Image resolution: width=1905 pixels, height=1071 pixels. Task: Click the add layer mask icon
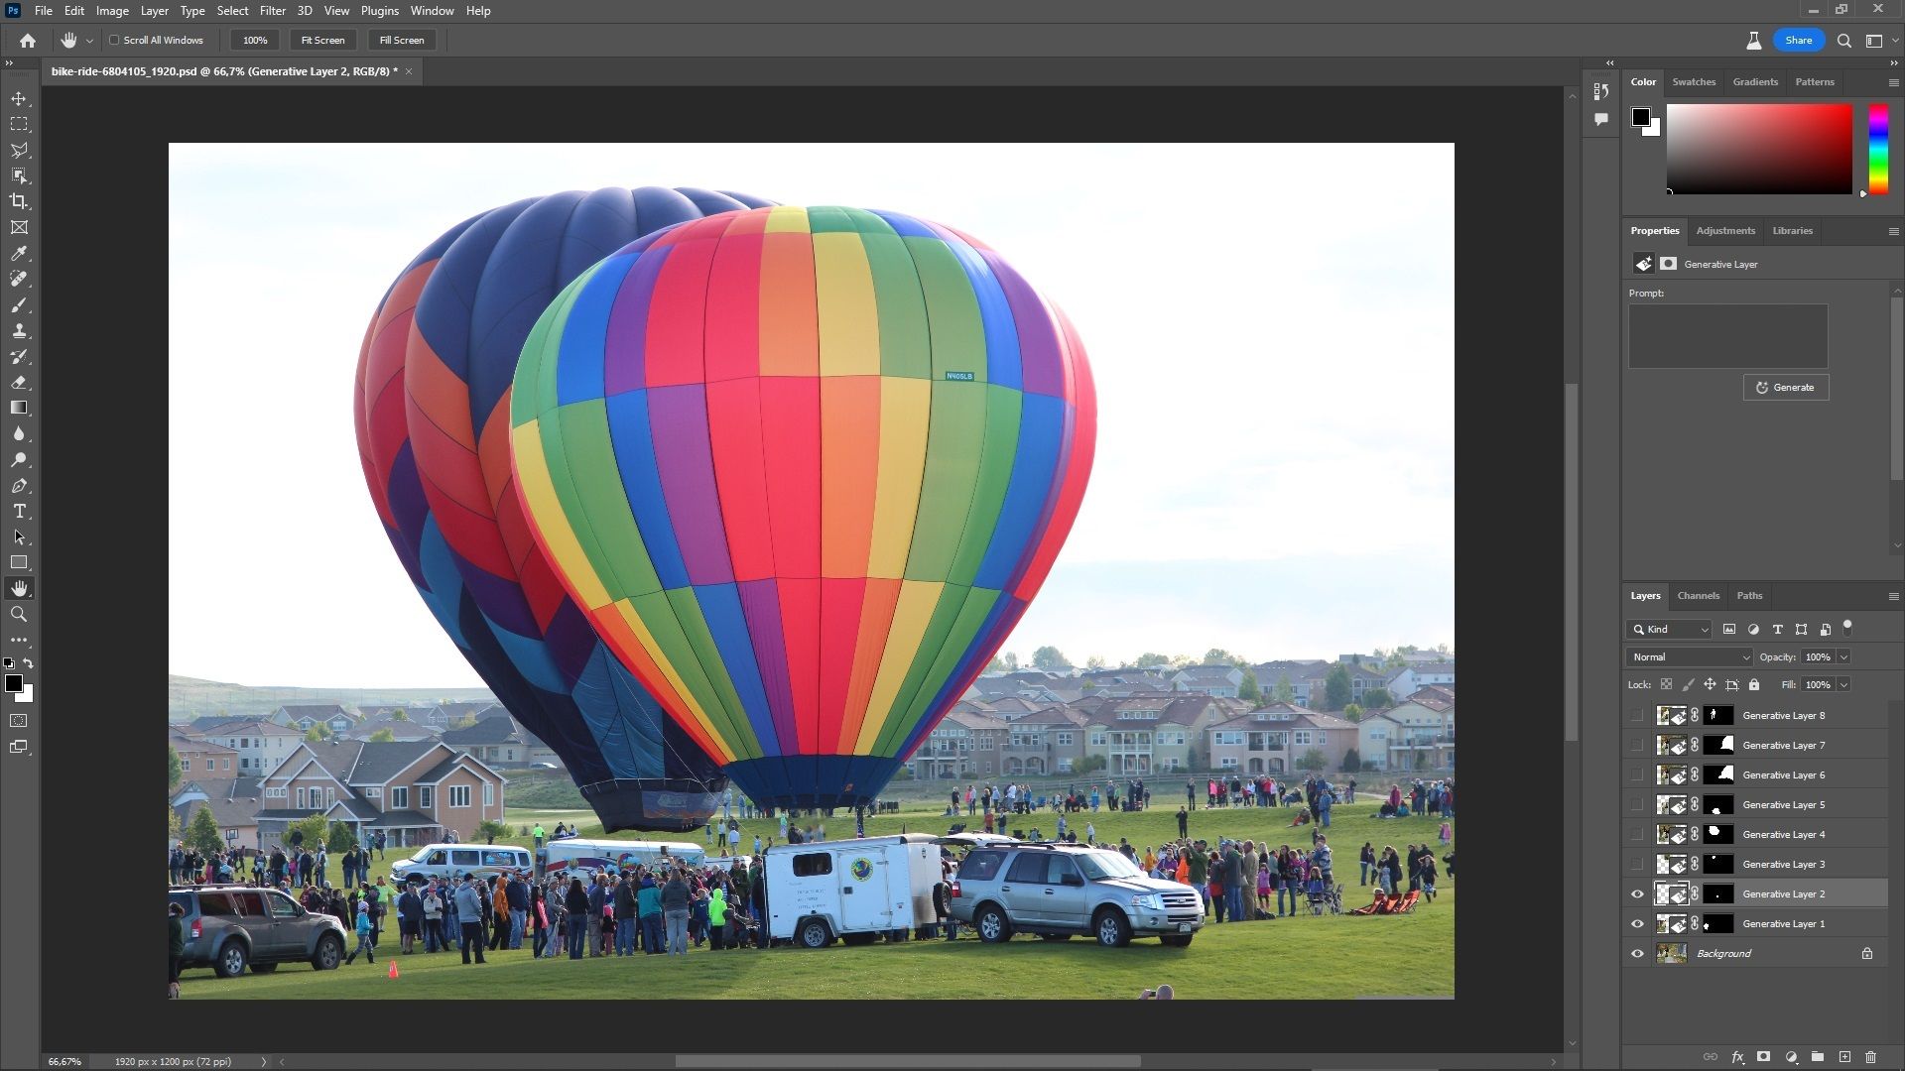coord(1763,1057)
